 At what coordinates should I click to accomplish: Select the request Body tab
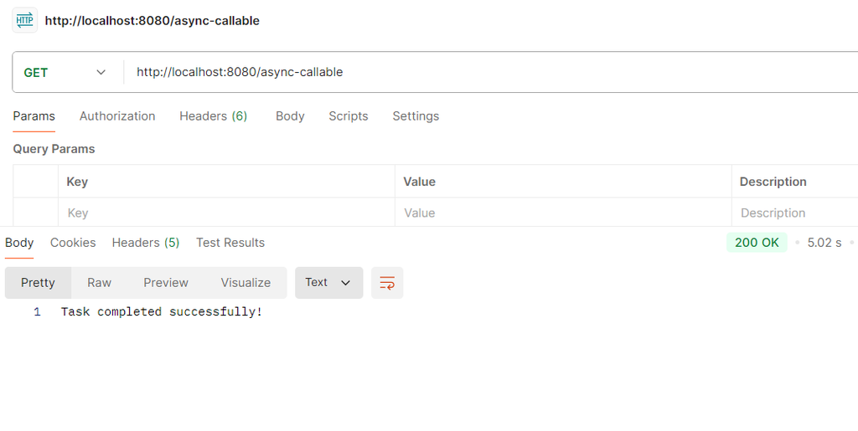[x=290, y=116]
